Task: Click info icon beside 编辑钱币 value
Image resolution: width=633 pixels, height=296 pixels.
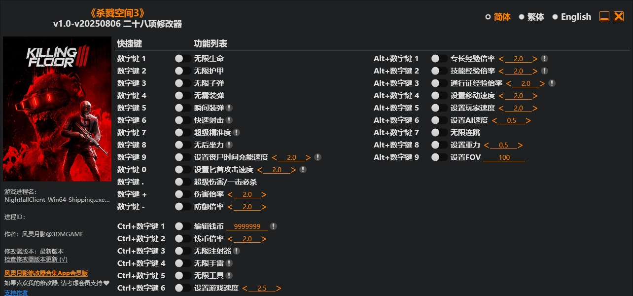Action: (274, 226)
